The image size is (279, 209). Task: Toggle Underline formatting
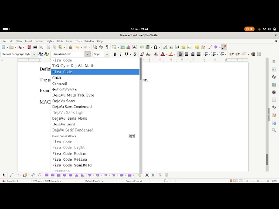[x=126, y=54]
